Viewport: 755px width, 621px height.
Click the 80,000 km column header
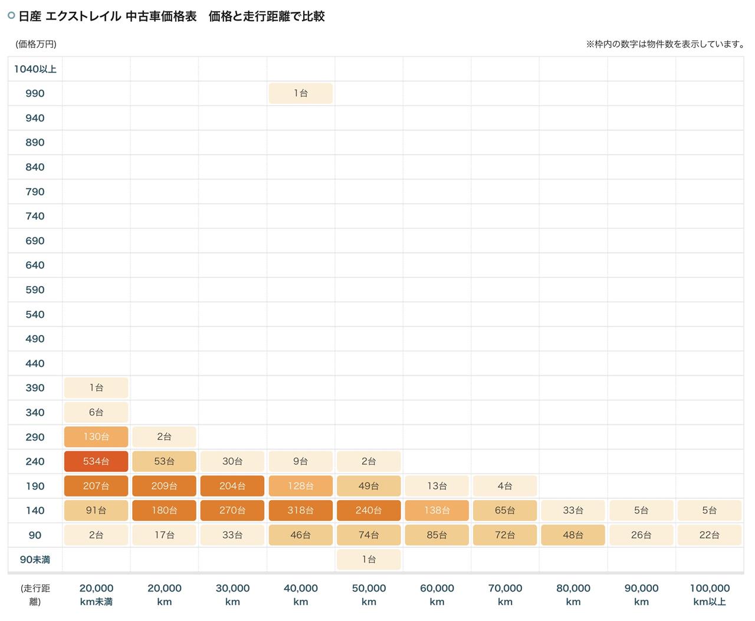click(573, 595)
